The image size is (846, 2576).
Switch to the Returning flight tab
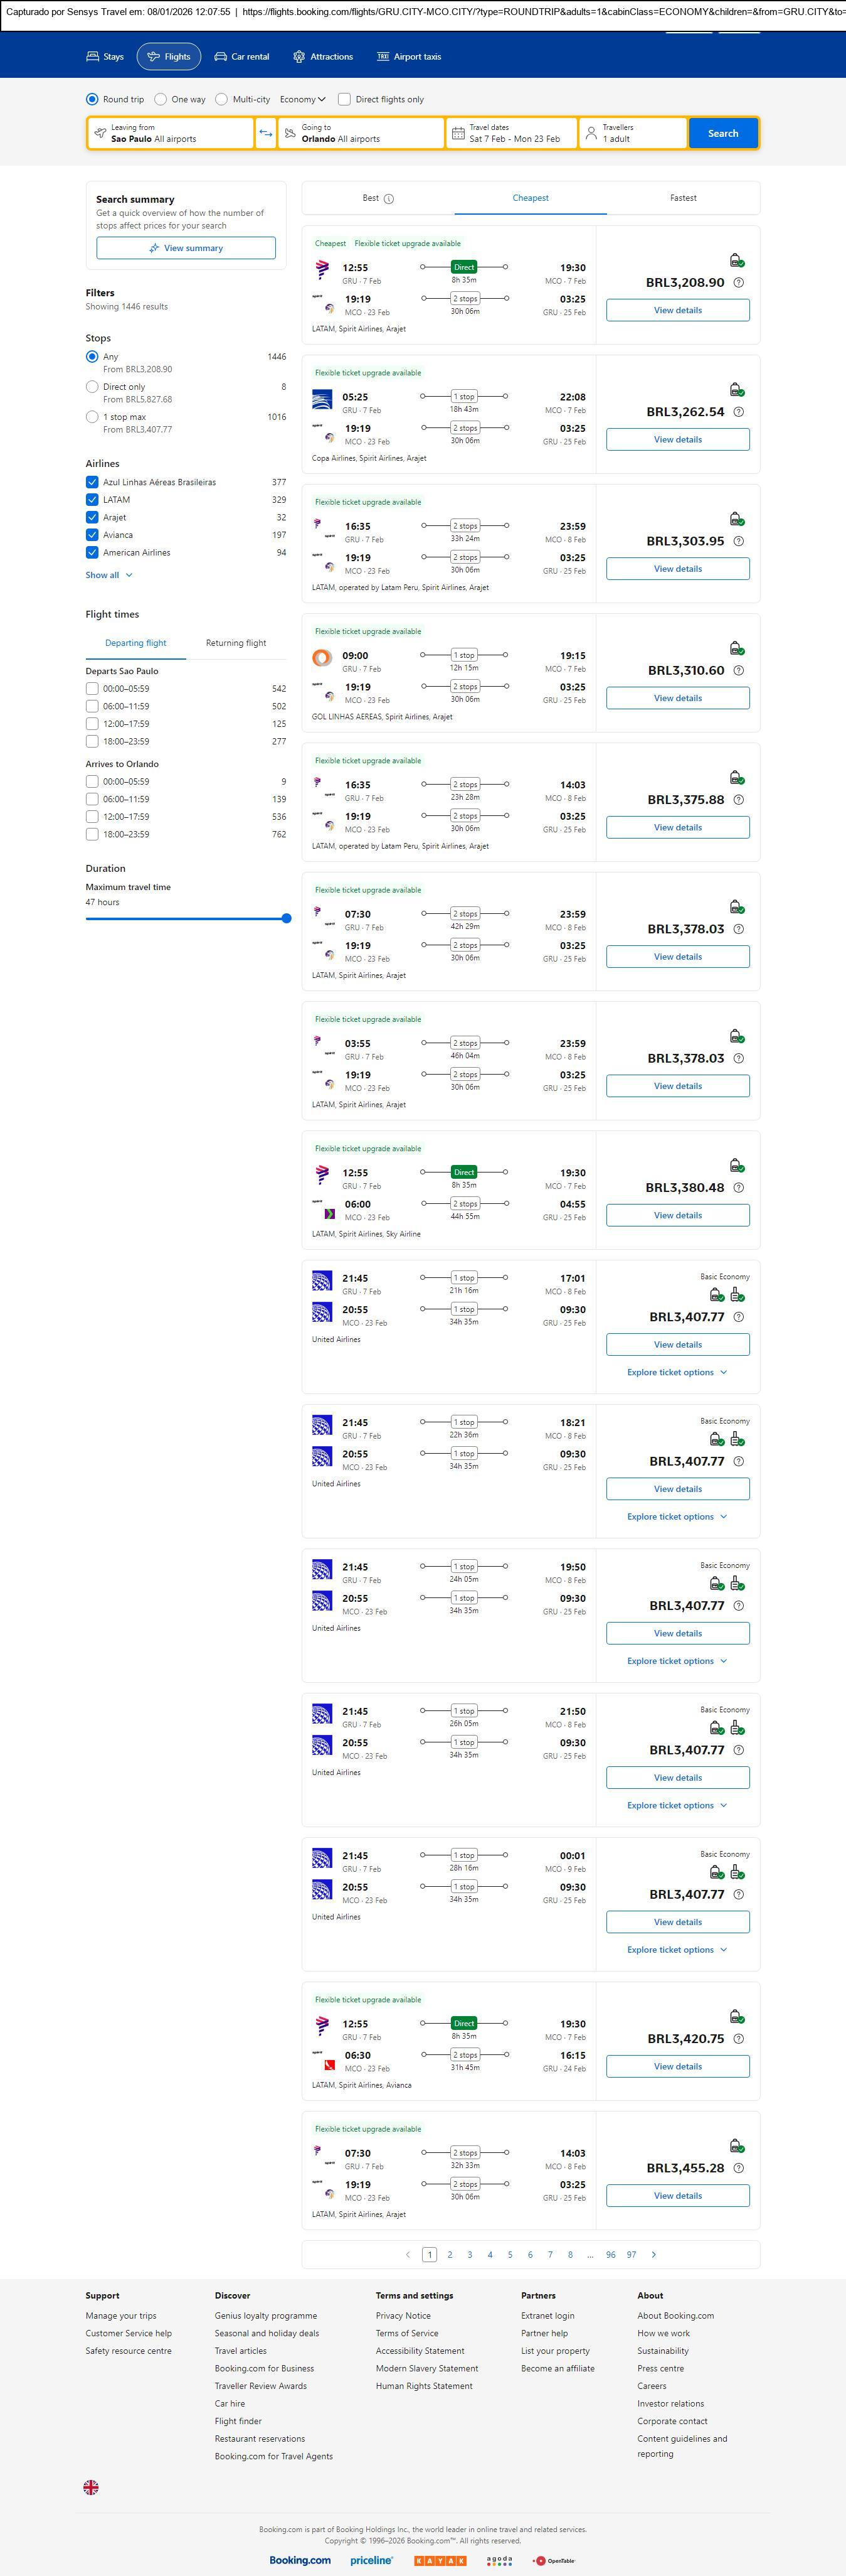click(236, 643)
